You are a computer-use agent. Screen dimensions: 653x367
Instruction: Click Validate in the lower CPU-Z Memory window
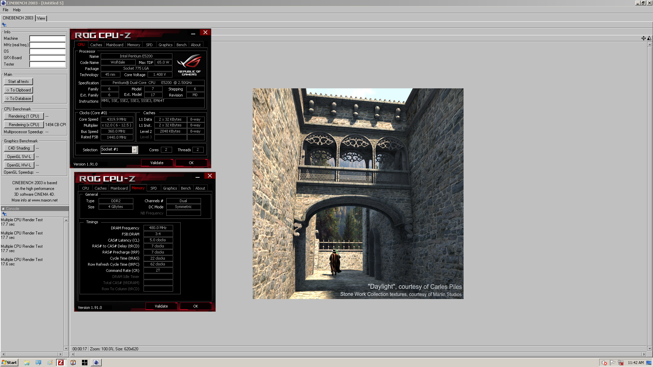coord(161,306)
